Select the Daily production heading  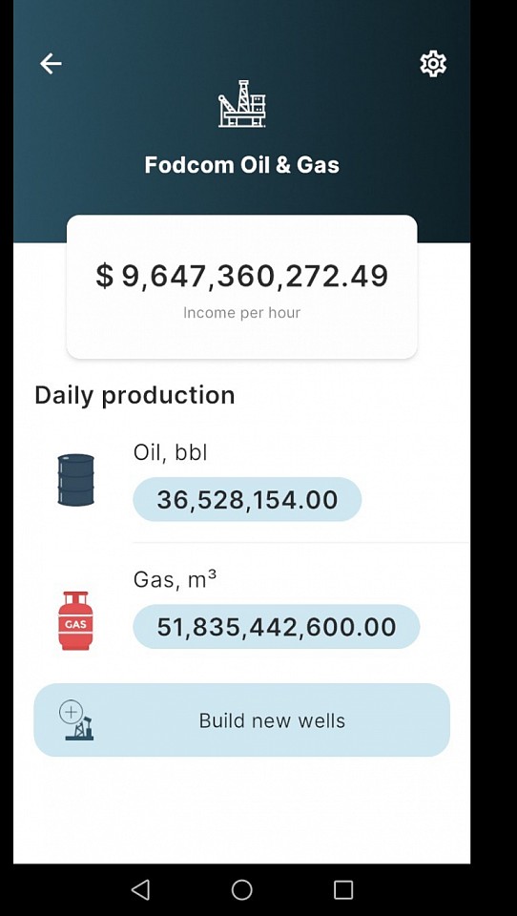pos(134,395)
